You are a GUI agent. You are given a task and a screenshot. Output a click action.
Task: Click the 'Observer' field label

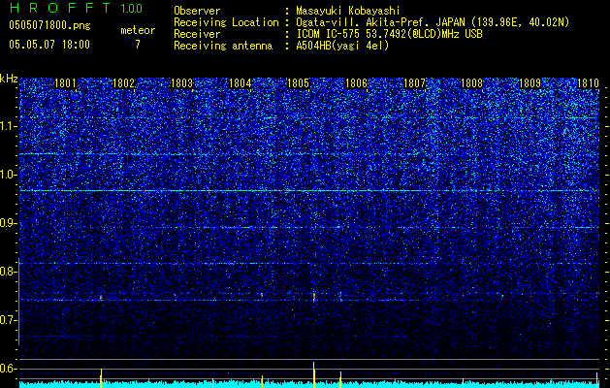[197, 11]
